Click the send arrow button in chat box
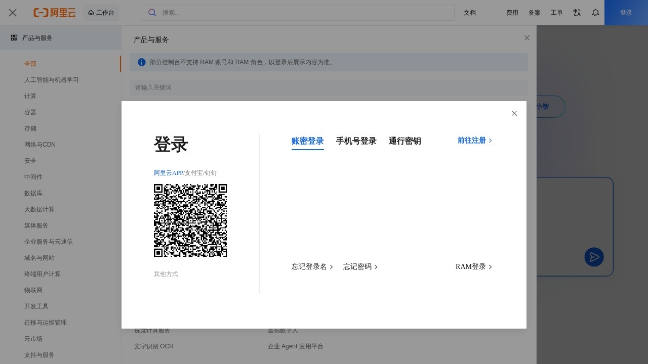The width and height of the screenshot is (648, 364). [x=594, y=257]
